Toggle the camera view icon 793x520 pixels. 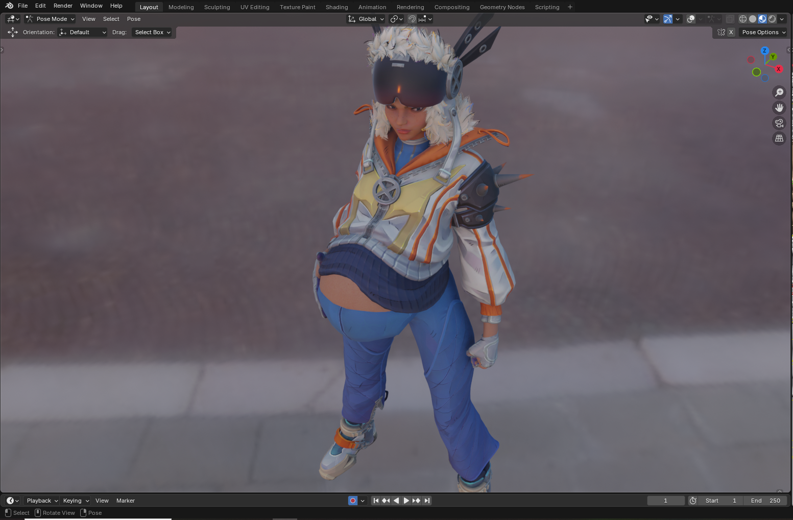(x=779, y=123)
